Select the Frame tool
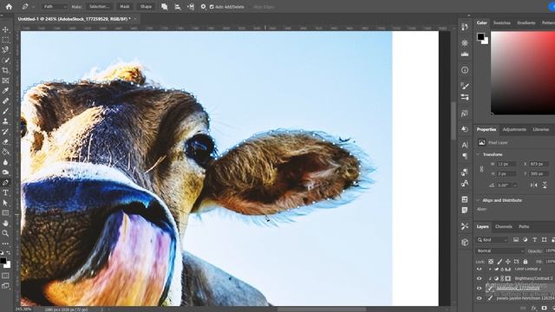Viewport: 555px width, 312px height. tap(5, 81)
